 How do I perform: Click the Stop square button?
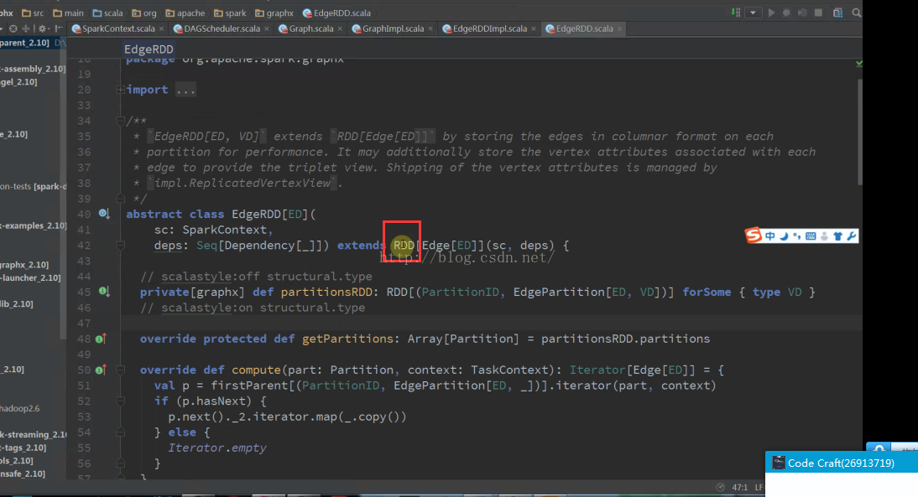tap(818, 13)
